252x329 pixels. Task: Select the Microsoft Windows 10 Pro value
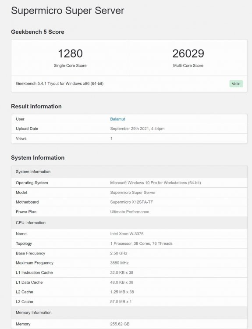pyautogui.click(x=155, y=183)
